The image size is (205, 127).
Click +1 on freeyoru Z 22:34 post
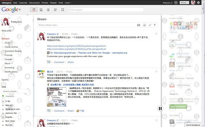point(49,62)
